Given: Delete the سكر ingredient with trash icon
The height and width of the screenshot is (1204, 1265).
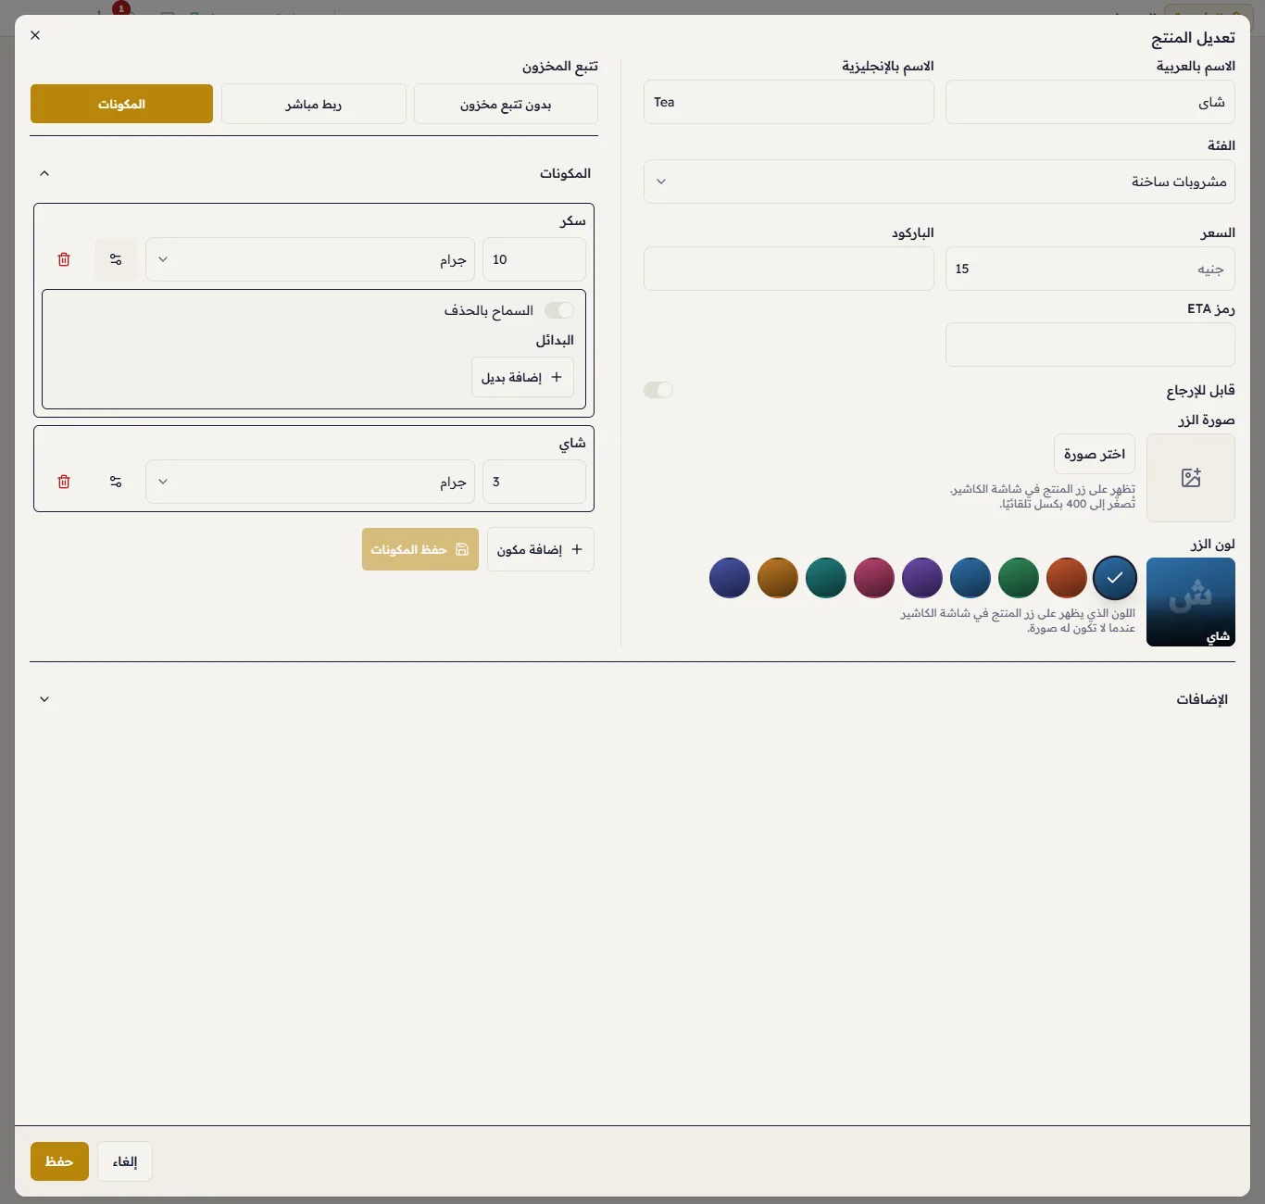Looking at the screenshot, I should (x=64, y=259).
